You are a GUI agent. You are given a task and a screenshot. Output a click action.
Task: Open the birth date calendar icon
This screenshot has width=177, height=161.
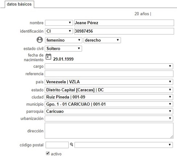point(48,57)
